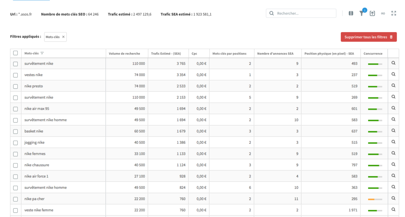This screenshot has height=217, width=405.
Task: Sort by Cpc column header
Action: [x=194, y=53]
